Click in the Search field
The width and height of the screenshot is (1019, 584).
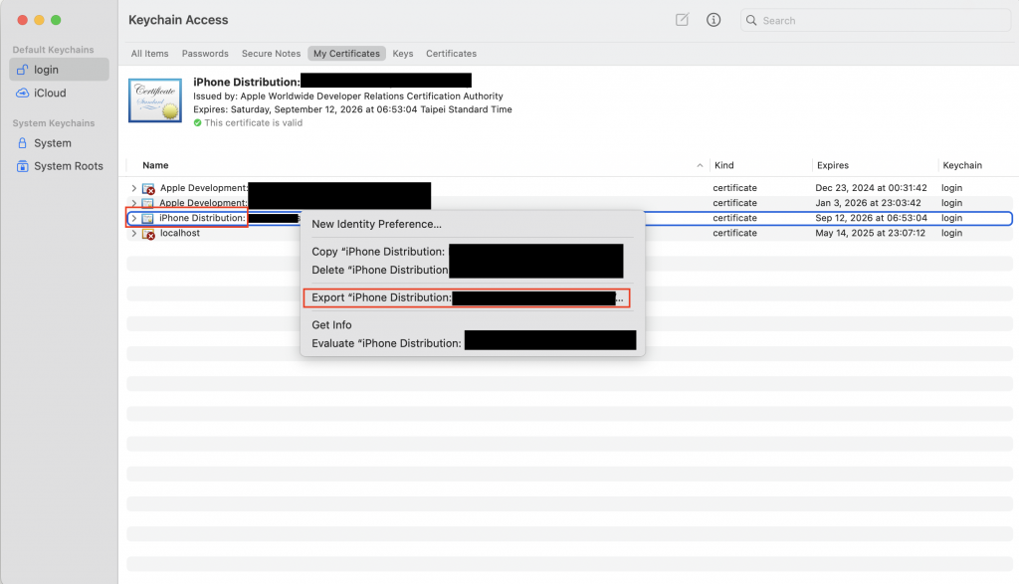coord(876,20)
